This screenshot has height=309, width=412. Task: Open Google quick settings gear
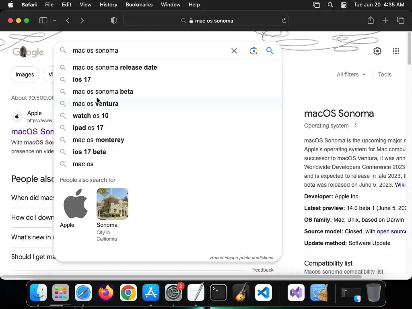[x=377, y=51]
